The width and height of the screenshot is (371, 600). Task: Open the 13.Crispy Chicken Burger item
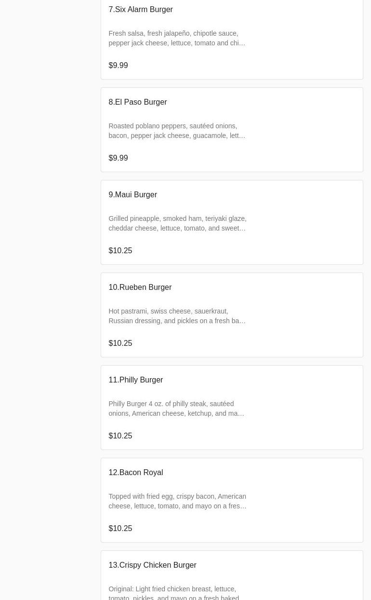coord(152,565)
